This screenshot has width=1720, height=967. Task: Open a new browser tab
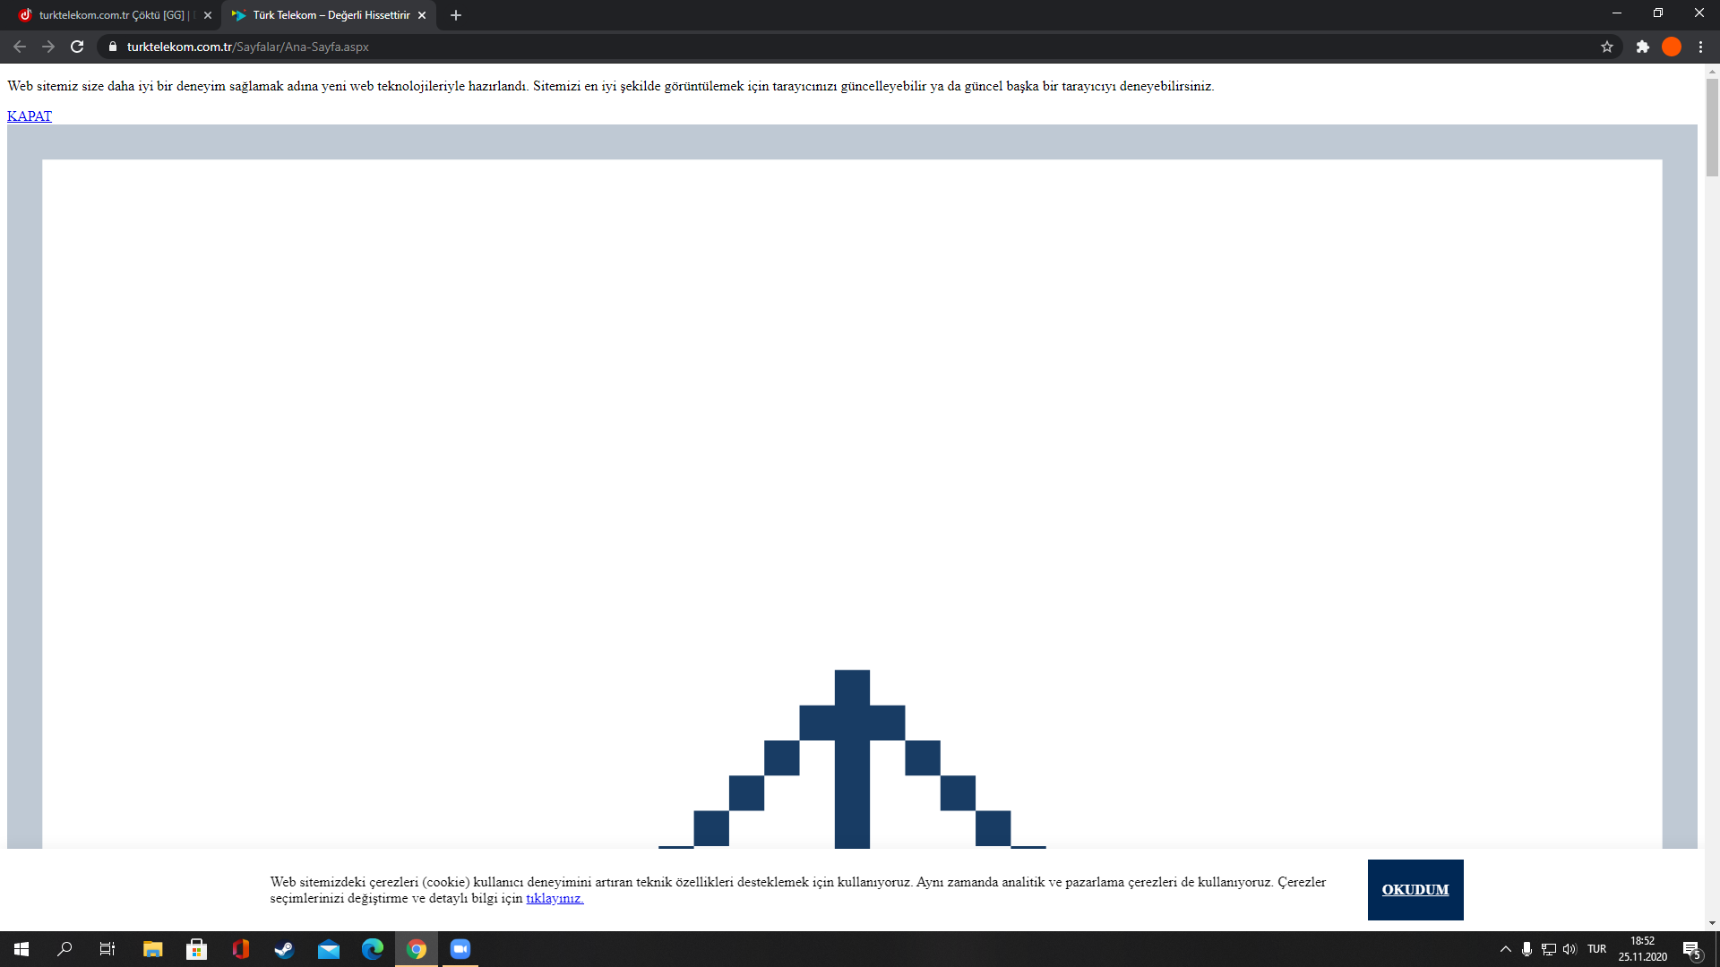pos(456,15)
